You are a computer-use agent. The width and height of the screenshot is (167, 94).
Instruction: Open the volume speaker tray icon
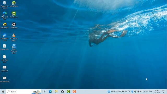click(x=147, y=92)
